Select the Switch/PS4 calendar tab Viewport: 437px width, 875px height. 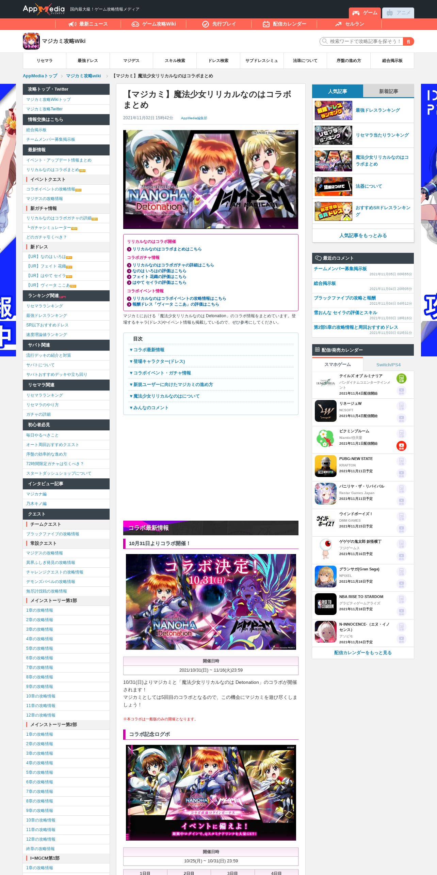(389, 365)
